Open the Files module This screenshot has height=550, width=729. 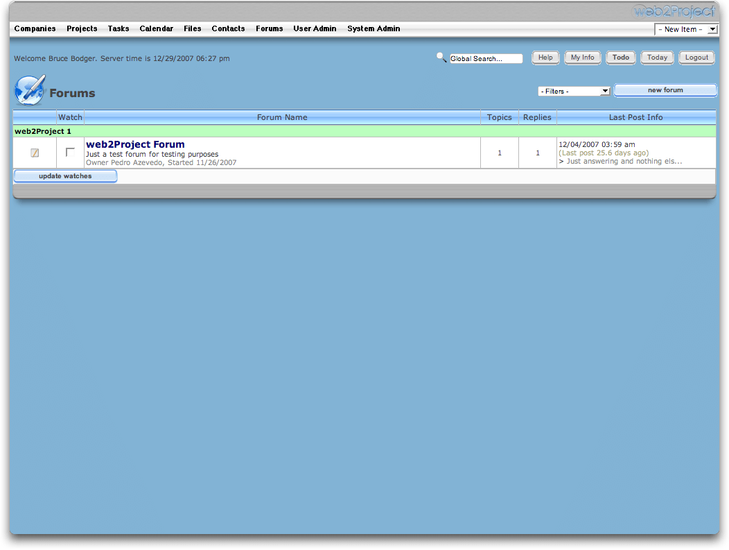click(x=193, y=28)
